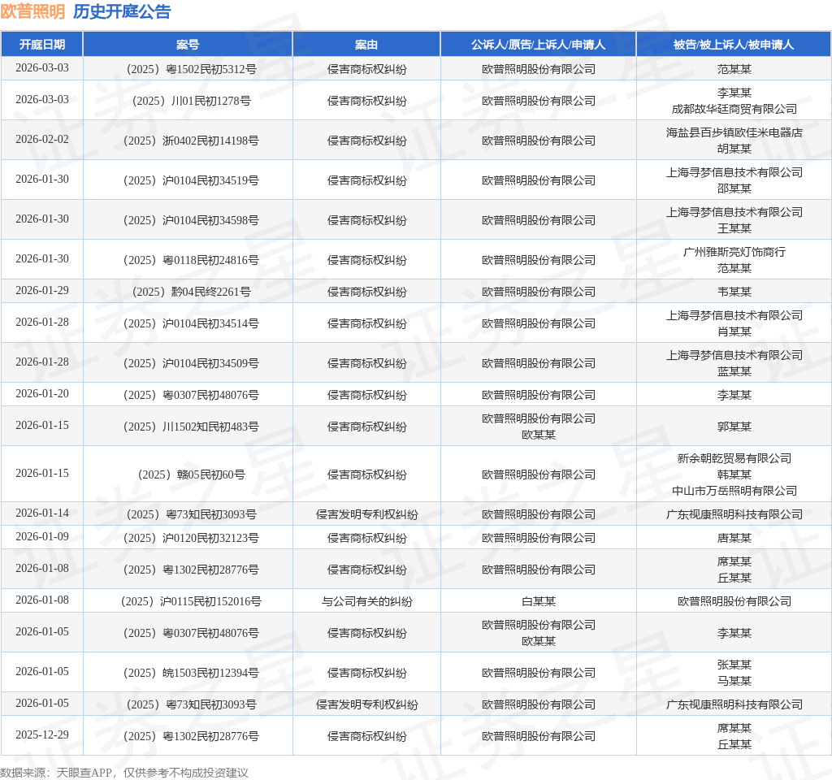Click defendant 胡某某
Screen dimensions: 832x780
pyautogui.click(x=734, y=149)
